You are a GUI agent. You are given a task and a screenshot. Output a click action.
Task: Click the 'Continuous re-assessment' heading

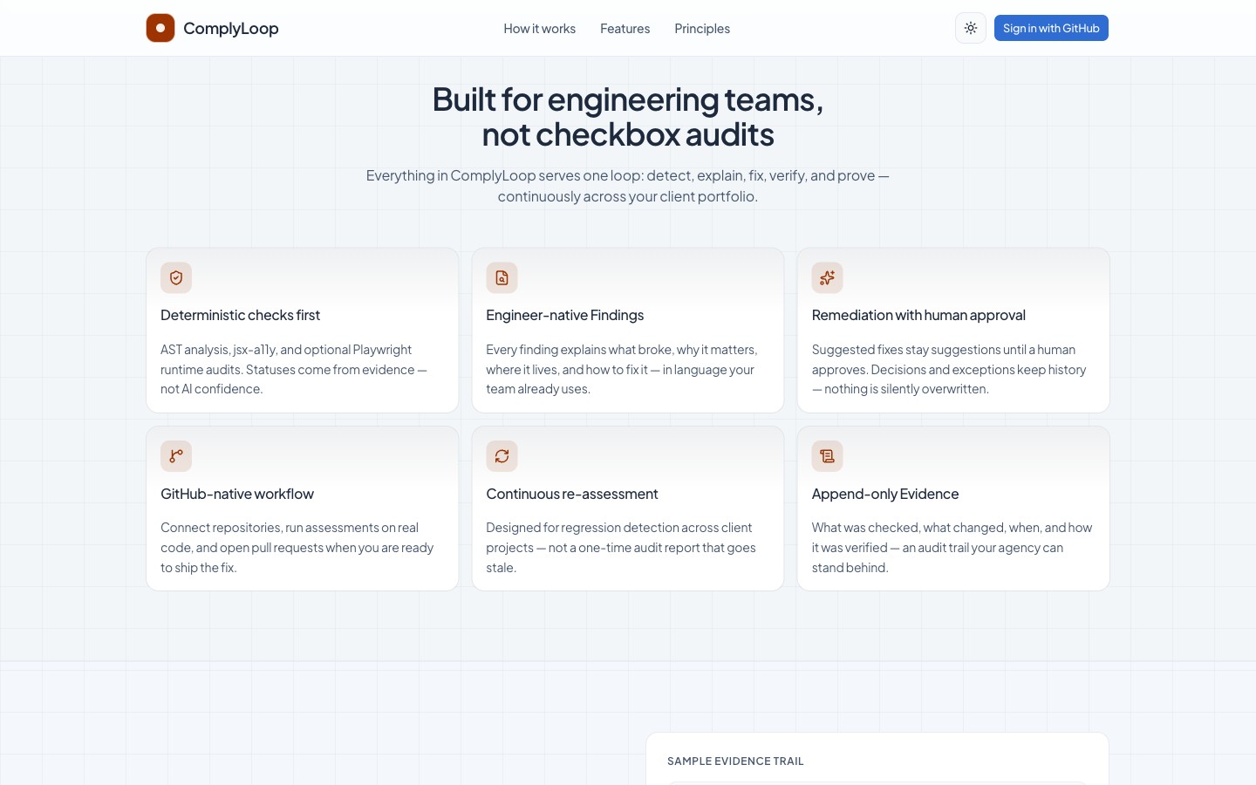pyautogui.click(x=572, y=494)
